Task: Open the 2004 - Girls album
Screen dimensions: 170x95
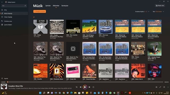Action: click(155, 71)
